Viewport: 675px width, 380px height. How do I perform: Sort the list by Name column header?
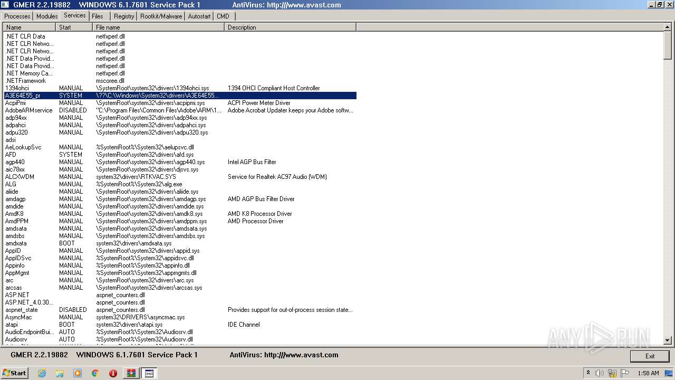[x=30, y=27]
